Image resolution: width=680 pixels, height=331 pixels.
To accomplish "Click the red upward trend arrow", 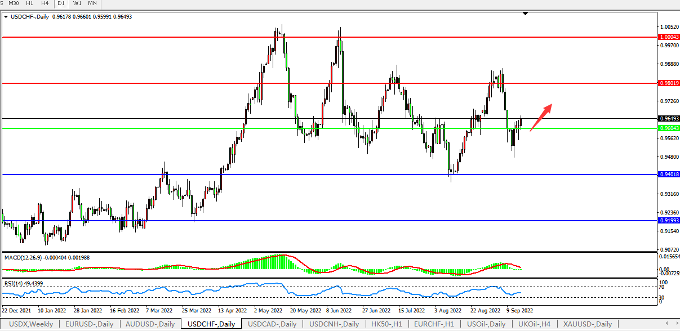I will pos(541,117).
